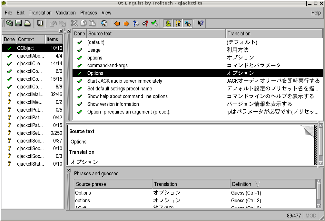Sort messages by the Source text header
325x221 pixels.
[156, 33]
